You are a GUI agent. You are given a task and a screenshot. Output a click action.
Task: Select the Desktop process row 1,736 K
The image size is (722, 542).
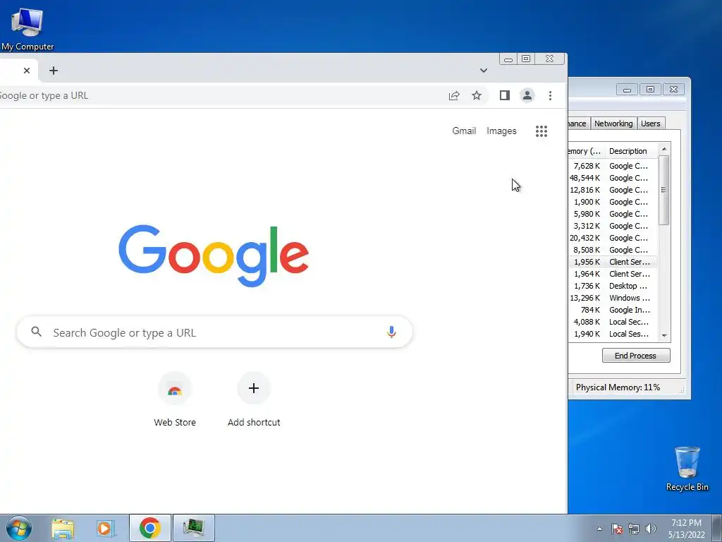pos(613,286)
